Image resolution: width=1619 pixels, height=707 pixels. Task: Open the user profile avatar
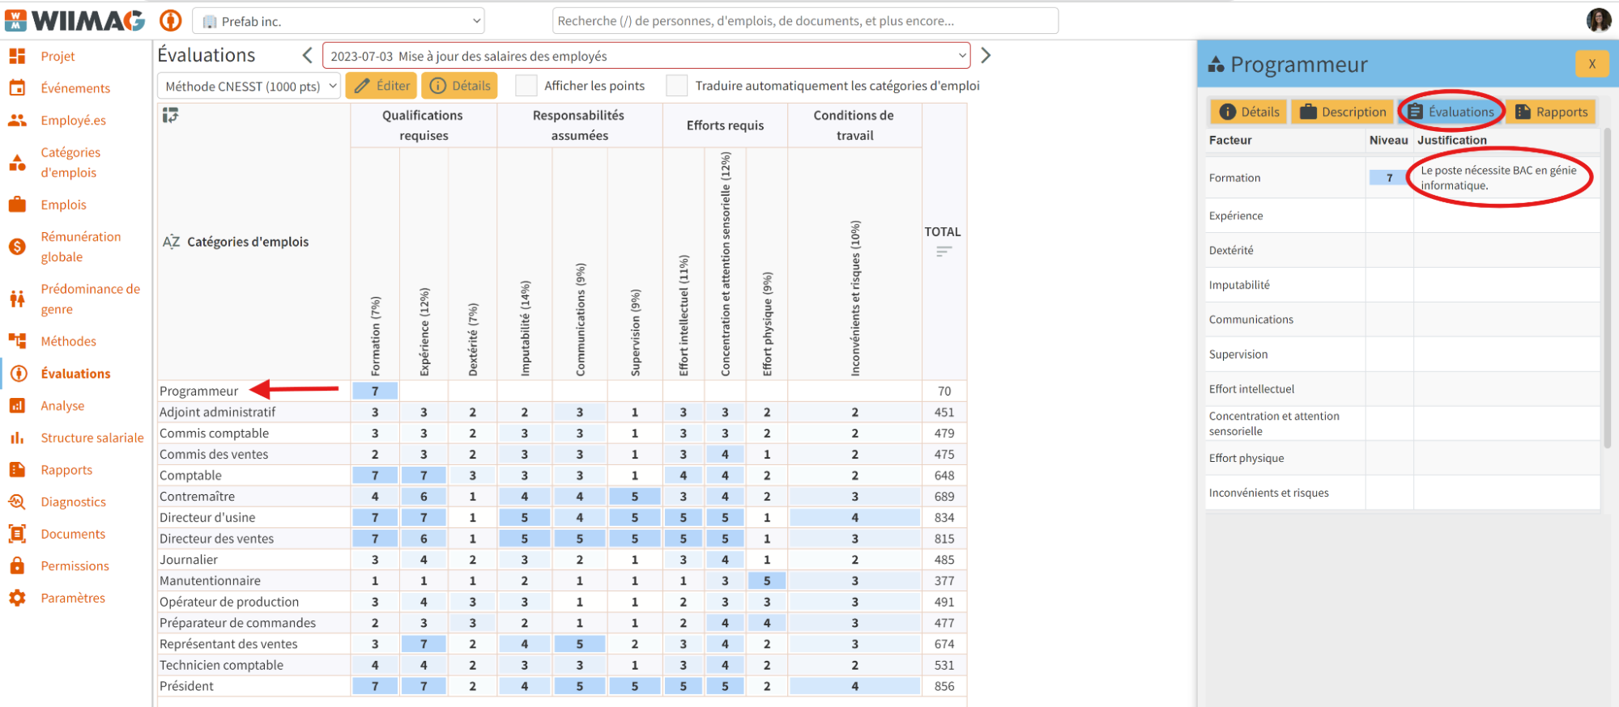click(1599, 20)
